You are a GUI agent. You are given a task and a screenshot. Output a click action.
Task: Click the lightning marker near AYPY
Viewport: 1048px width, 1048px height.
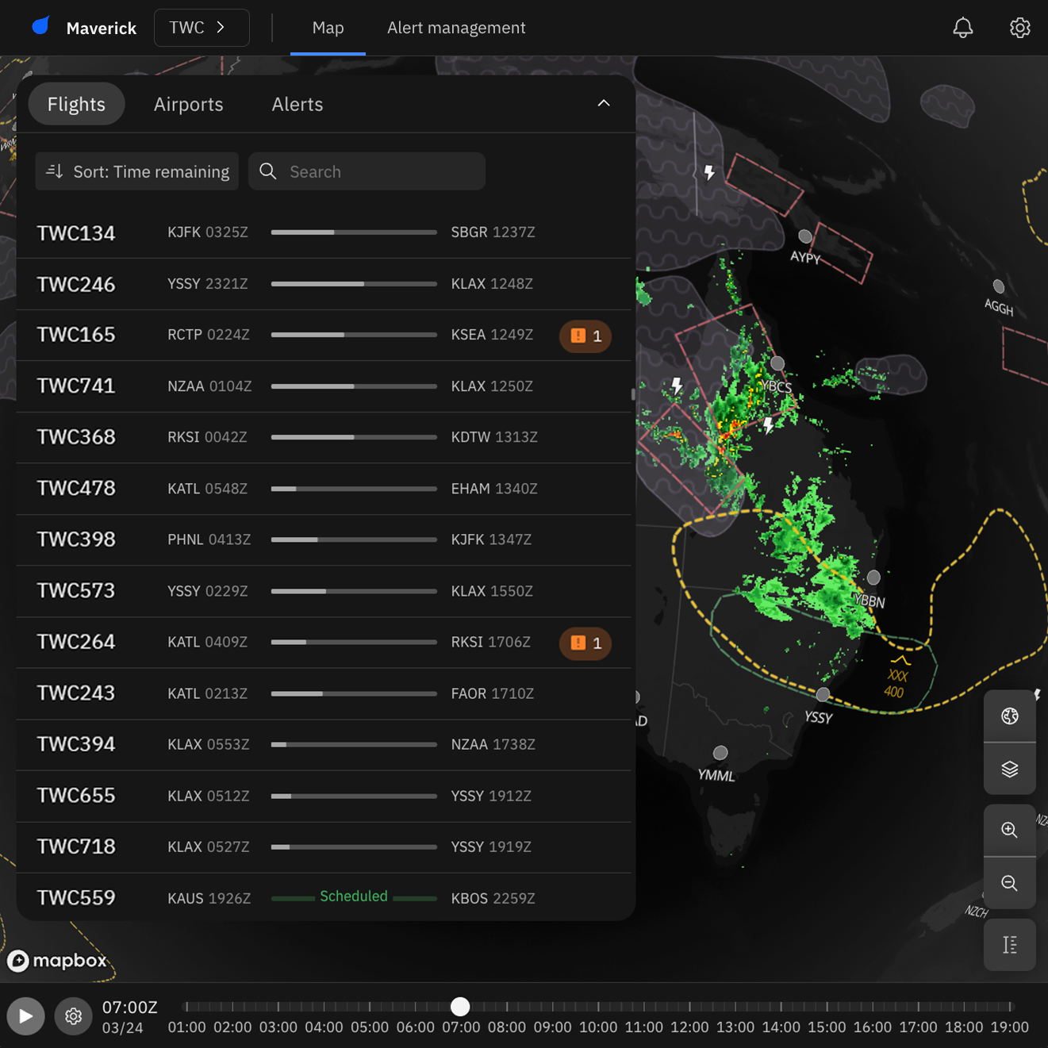[x=709, y=172]
